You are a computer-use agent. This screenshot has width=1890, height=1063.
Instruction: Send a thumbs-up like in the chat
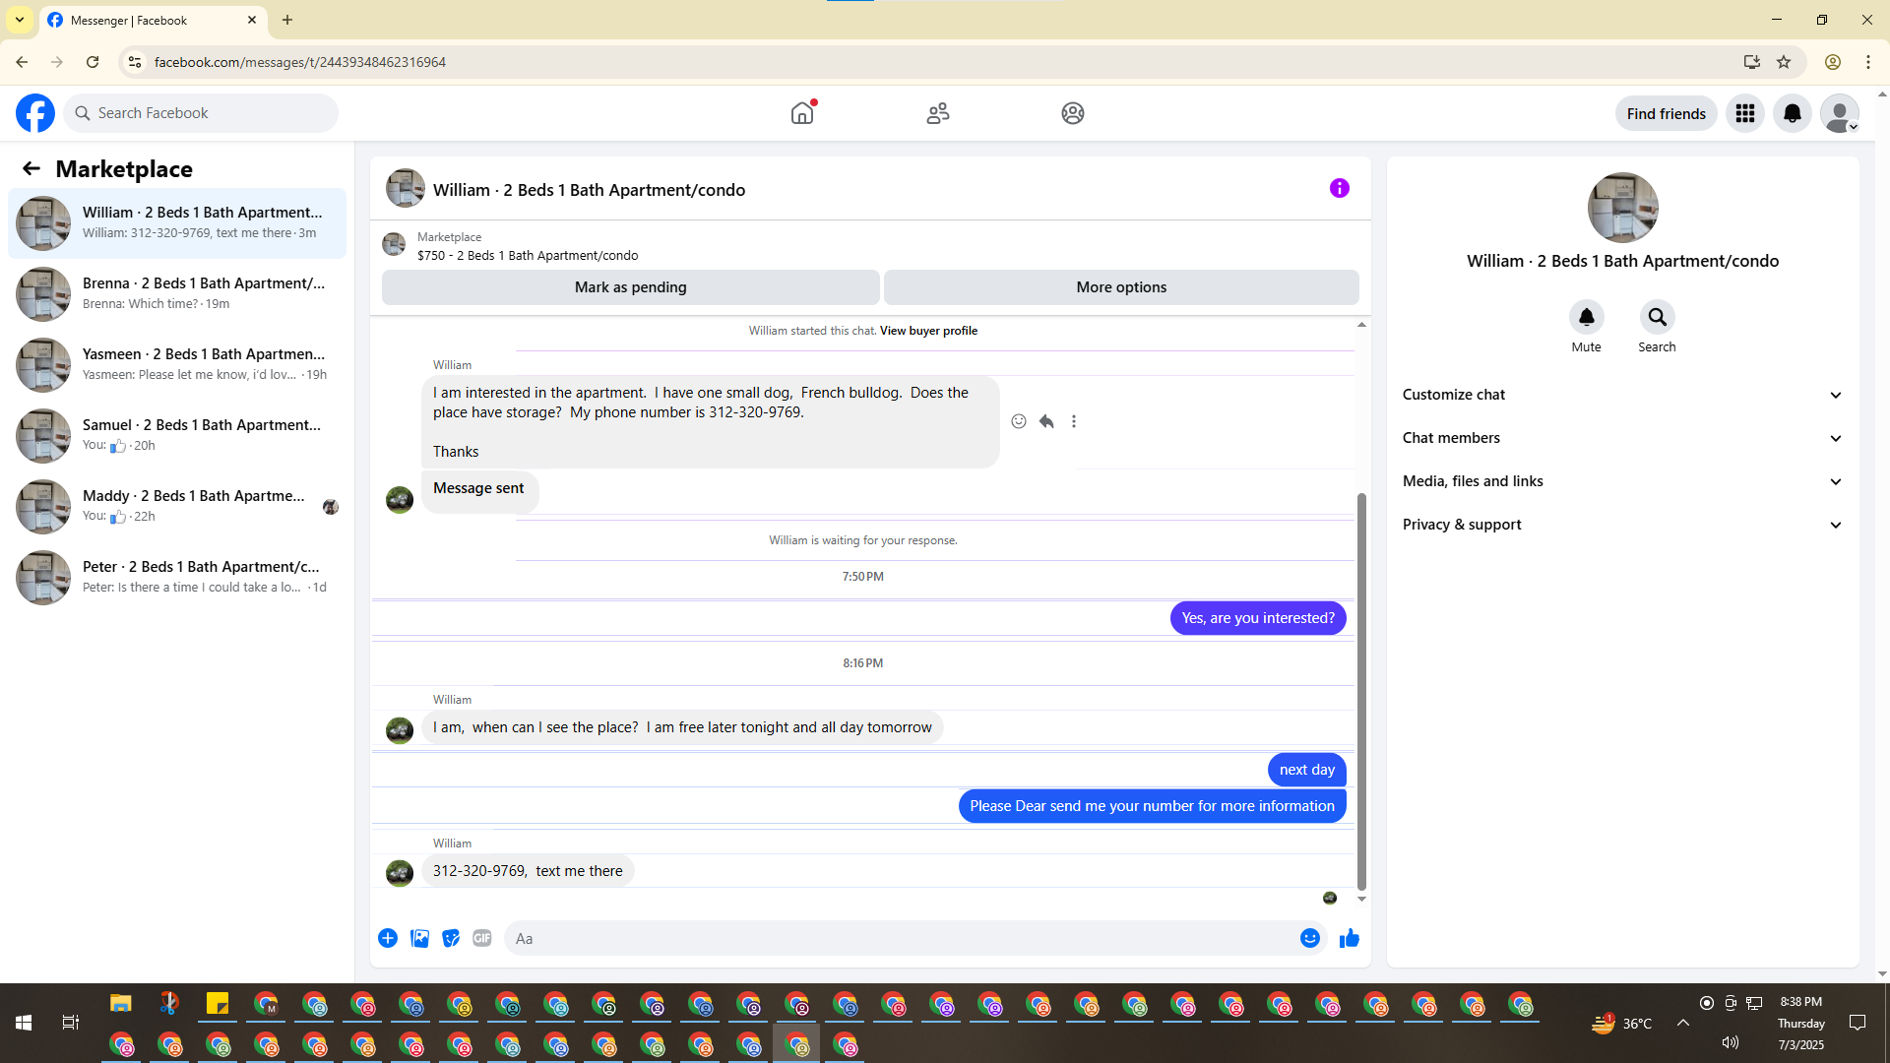click(x=1349, y=938)
